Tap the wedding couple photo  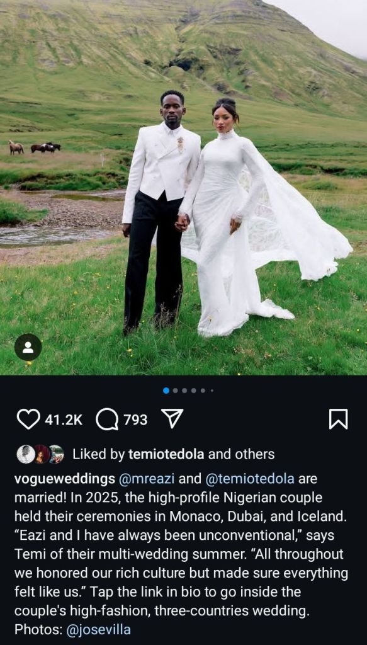tap(183, 187)
